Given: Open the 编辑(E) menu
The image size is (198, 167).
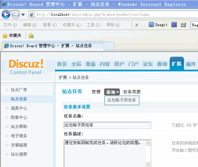Looking at the screenshot, I should point(30,25).
